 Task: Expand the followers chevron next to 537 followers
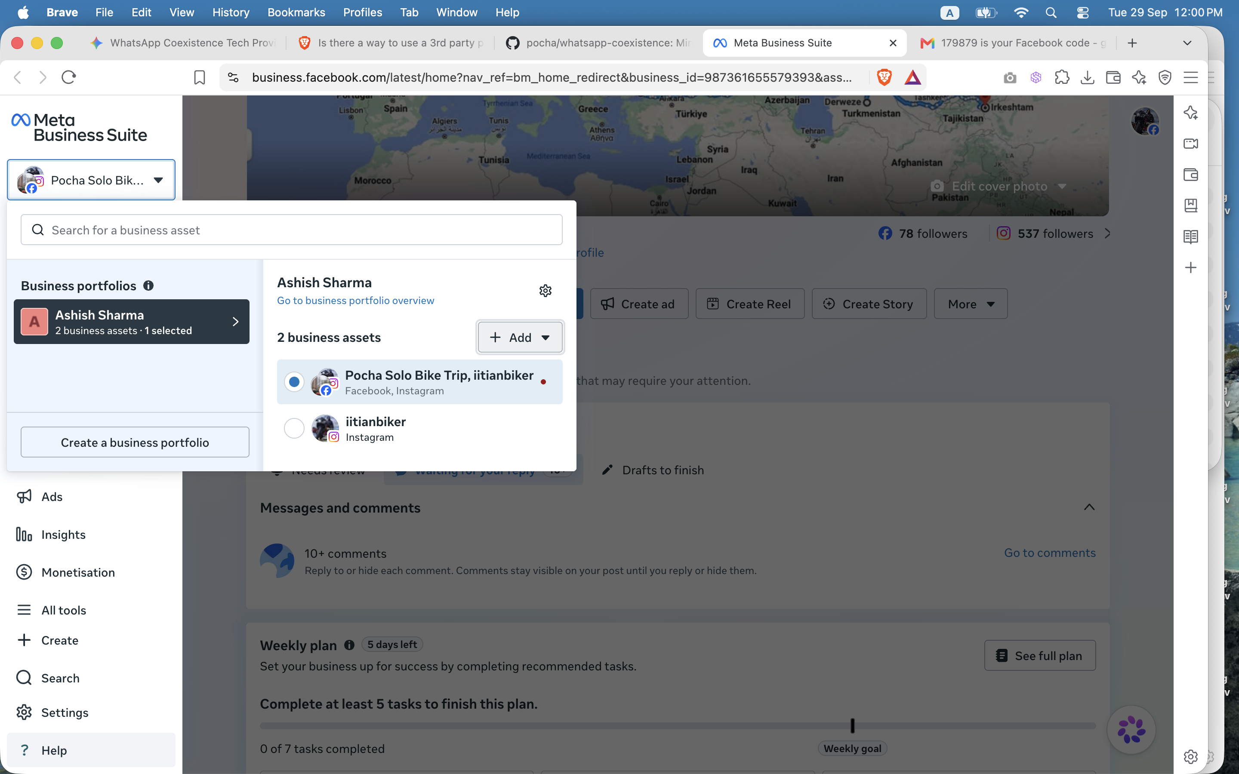click(1108, 233)
